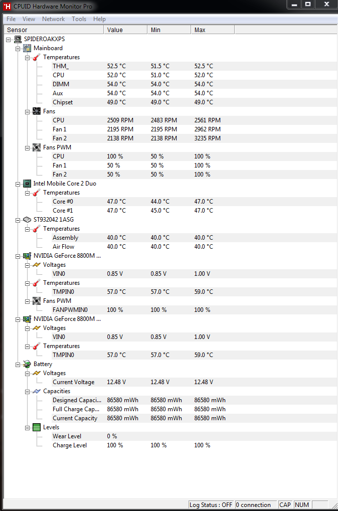Open the Network menu
338x511 pixels.
pos(53,19)
